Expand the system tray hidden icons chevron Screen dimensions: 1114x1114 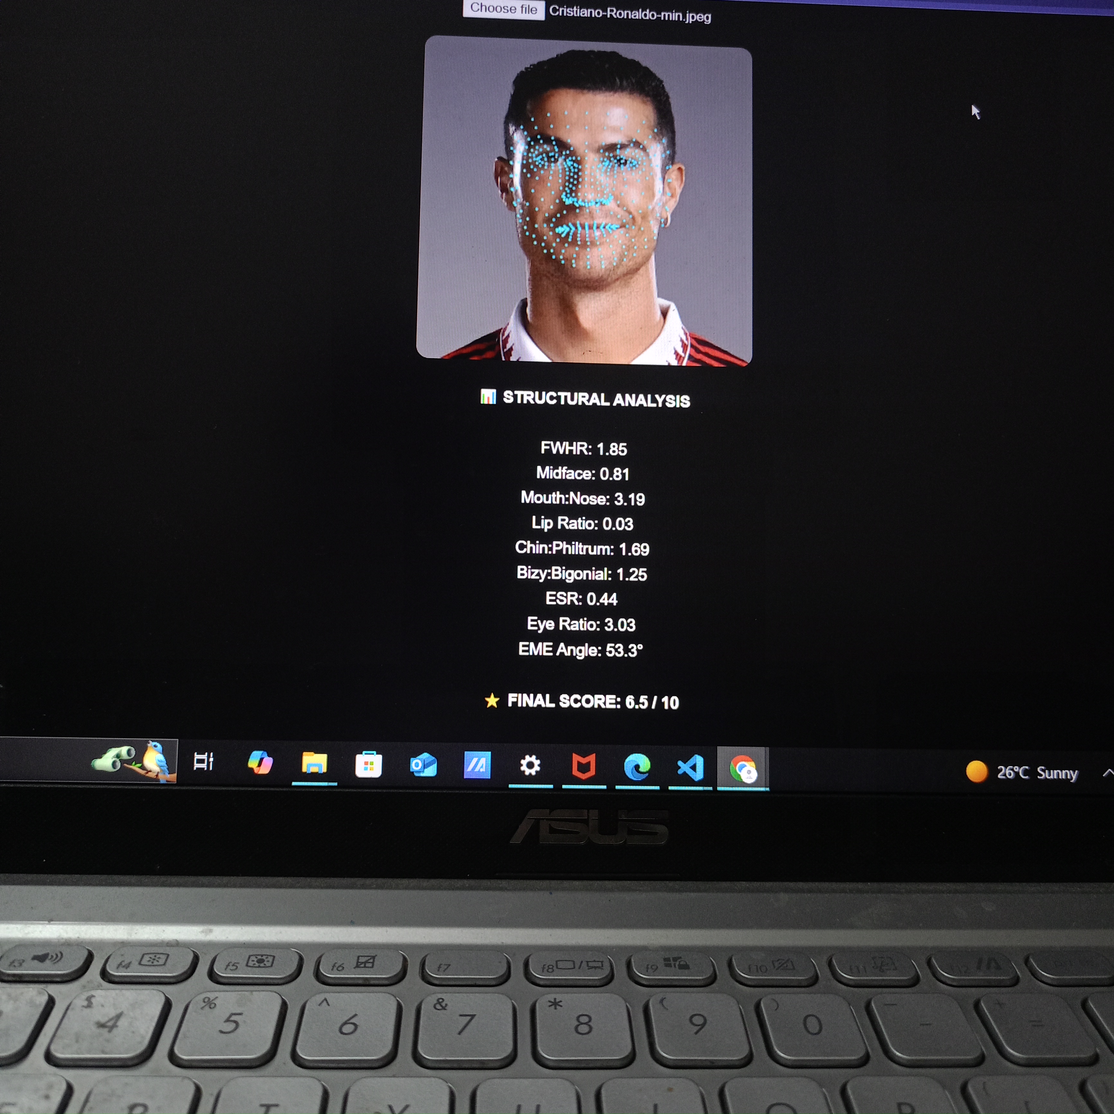(1107, 773)
